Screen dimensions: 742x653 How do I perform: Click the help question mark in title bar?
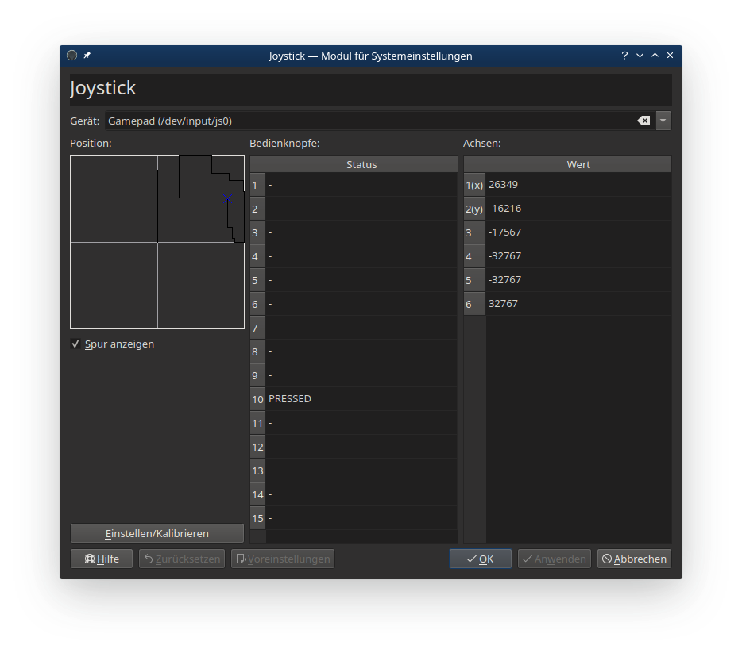pos(624,56)
